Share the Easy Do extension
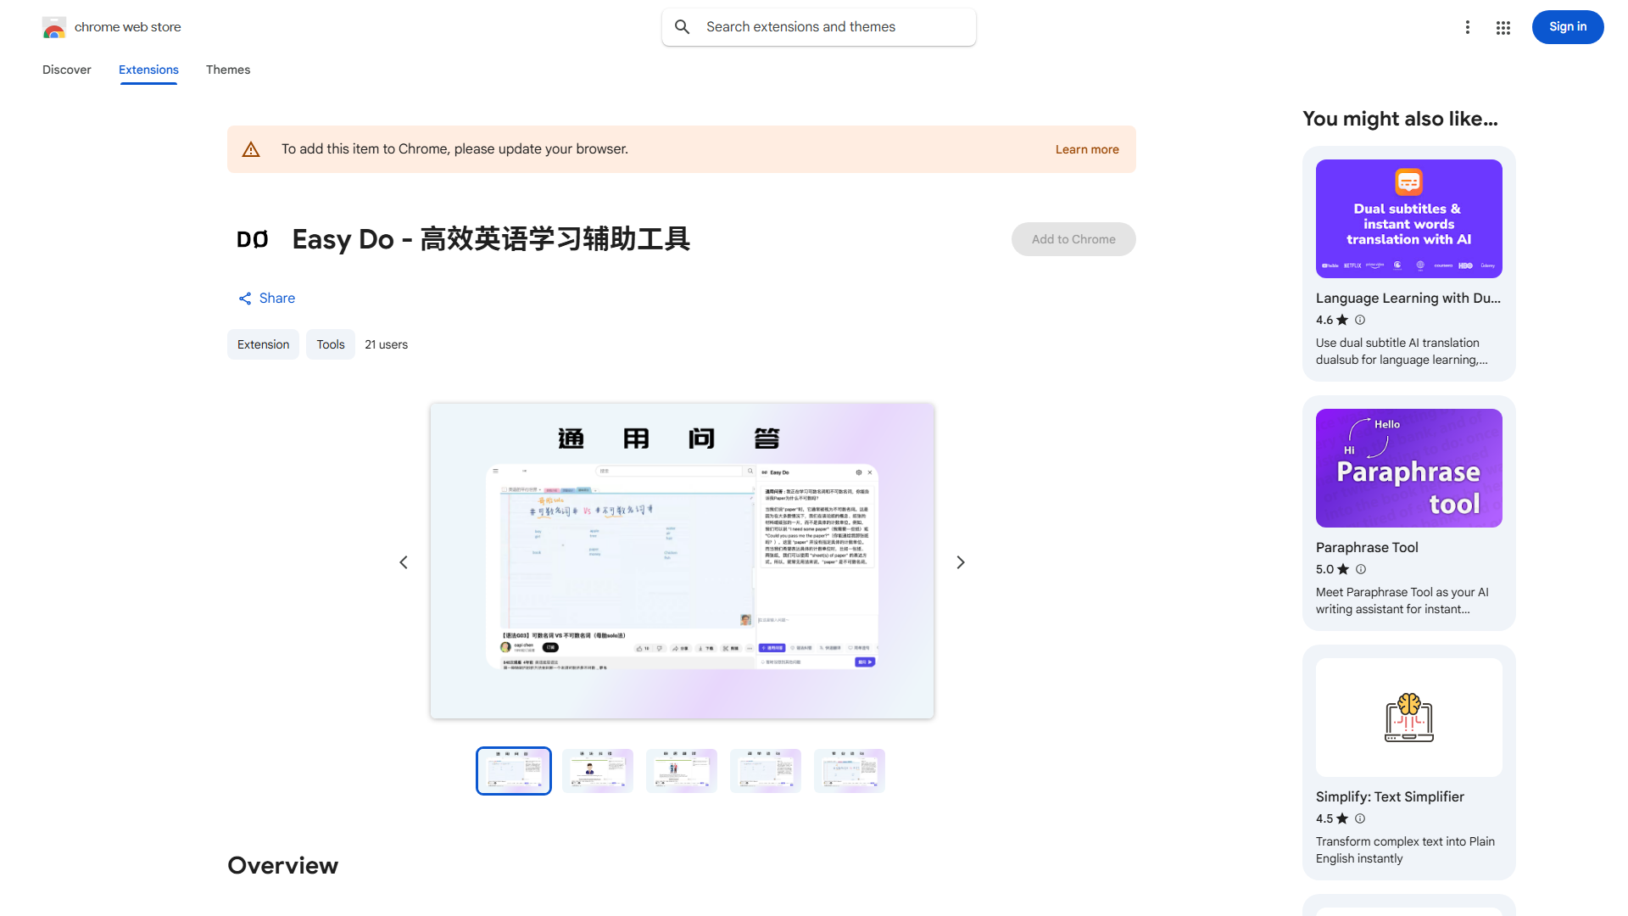The image size is (1628, 916). tap(266, 298)
